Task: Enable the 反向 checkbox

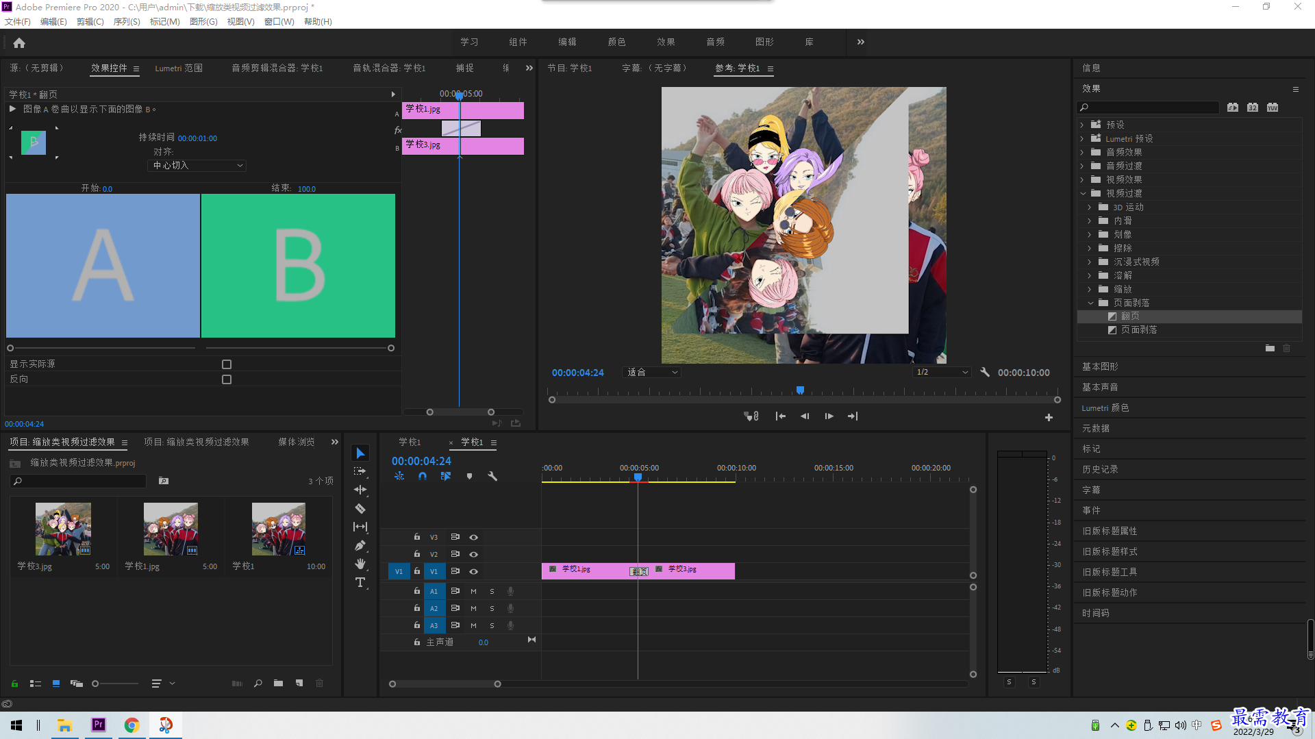Action: point(227,379)
